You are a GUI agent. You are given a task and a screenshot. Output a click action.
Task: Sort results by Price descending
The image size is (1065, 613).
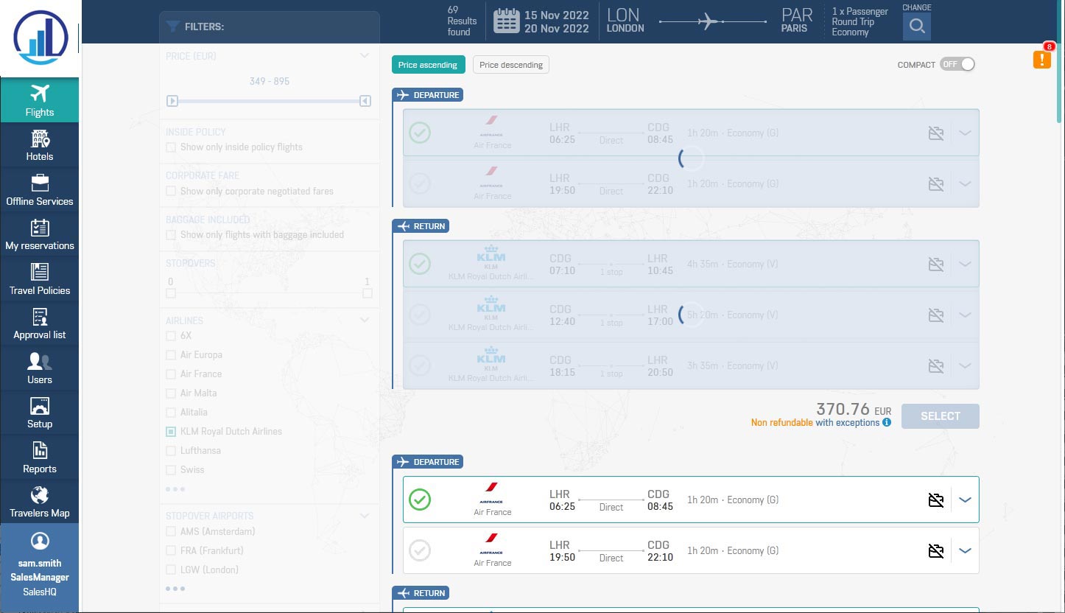510,65
